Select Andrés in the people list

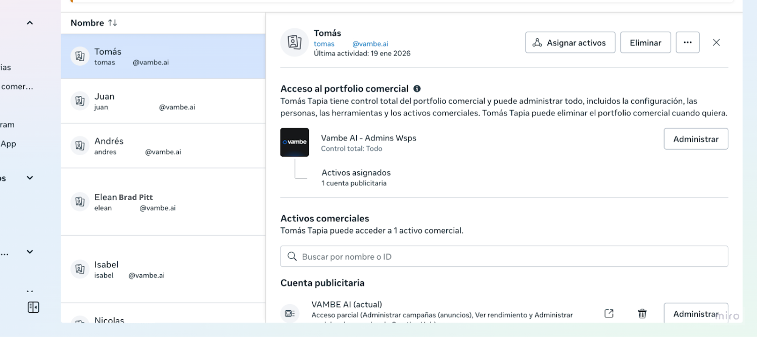coord(163,146)
